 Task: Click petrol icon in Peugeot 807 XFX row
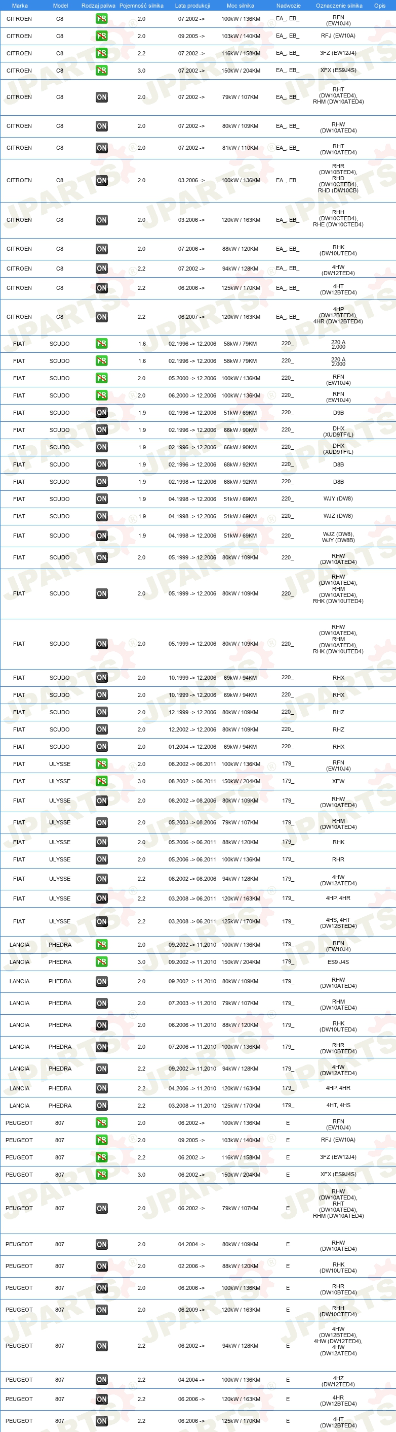tap(101, 1175)
